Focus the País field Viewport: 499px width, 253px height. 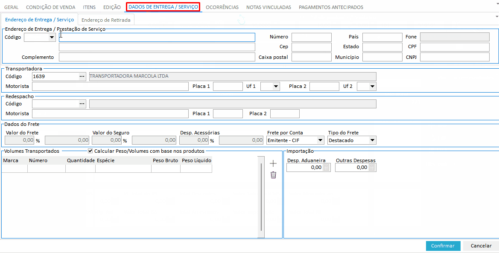(x=382, y=37)
